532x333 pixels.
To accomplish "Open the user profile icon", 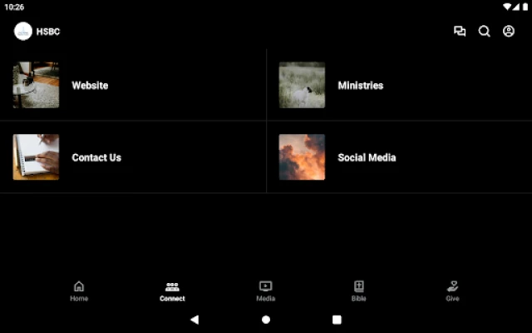I will (509, 32).
